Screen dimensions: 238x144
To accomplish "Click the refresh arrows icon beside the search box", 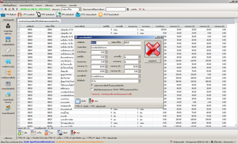I will pos(128,9).
